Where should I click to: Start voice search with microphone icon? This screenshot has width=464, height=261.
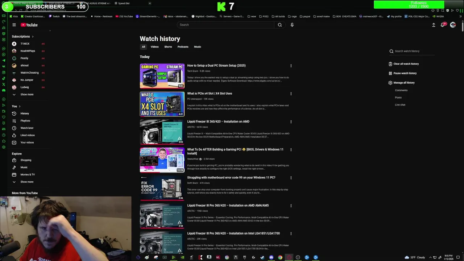(x=292, y=25)
